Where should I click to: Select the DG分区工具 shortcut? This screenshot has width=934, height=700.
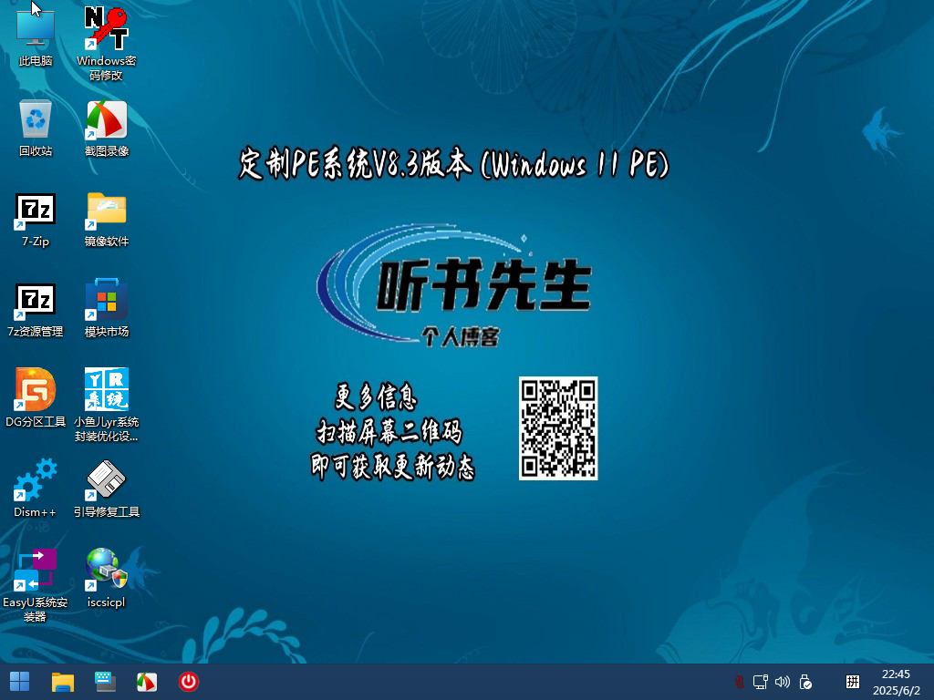36,397
